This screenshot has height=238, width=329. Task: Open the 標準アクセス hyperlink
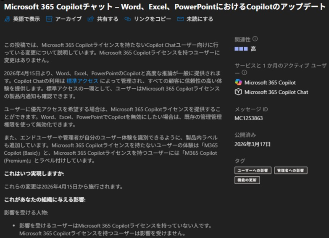(82, 81)
